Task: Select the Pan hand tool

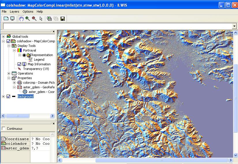Action: pyautogui.click(x=21, y=19)
